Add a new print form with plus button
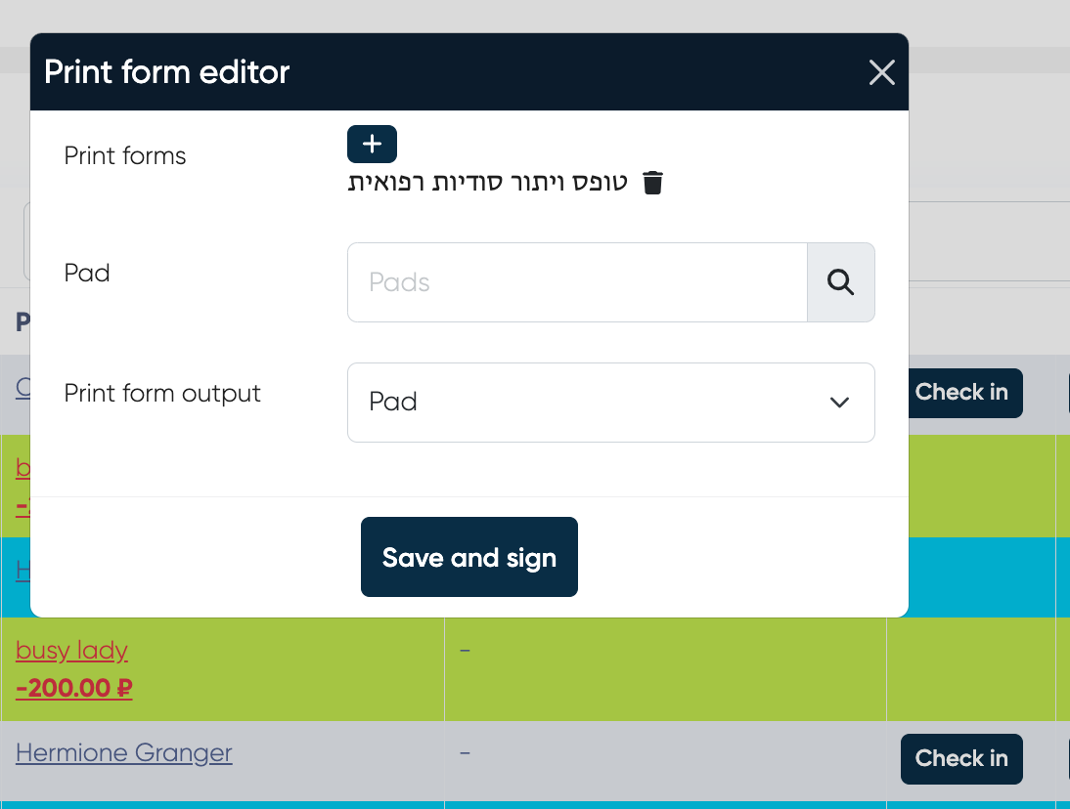 click(x=372, y=144)
